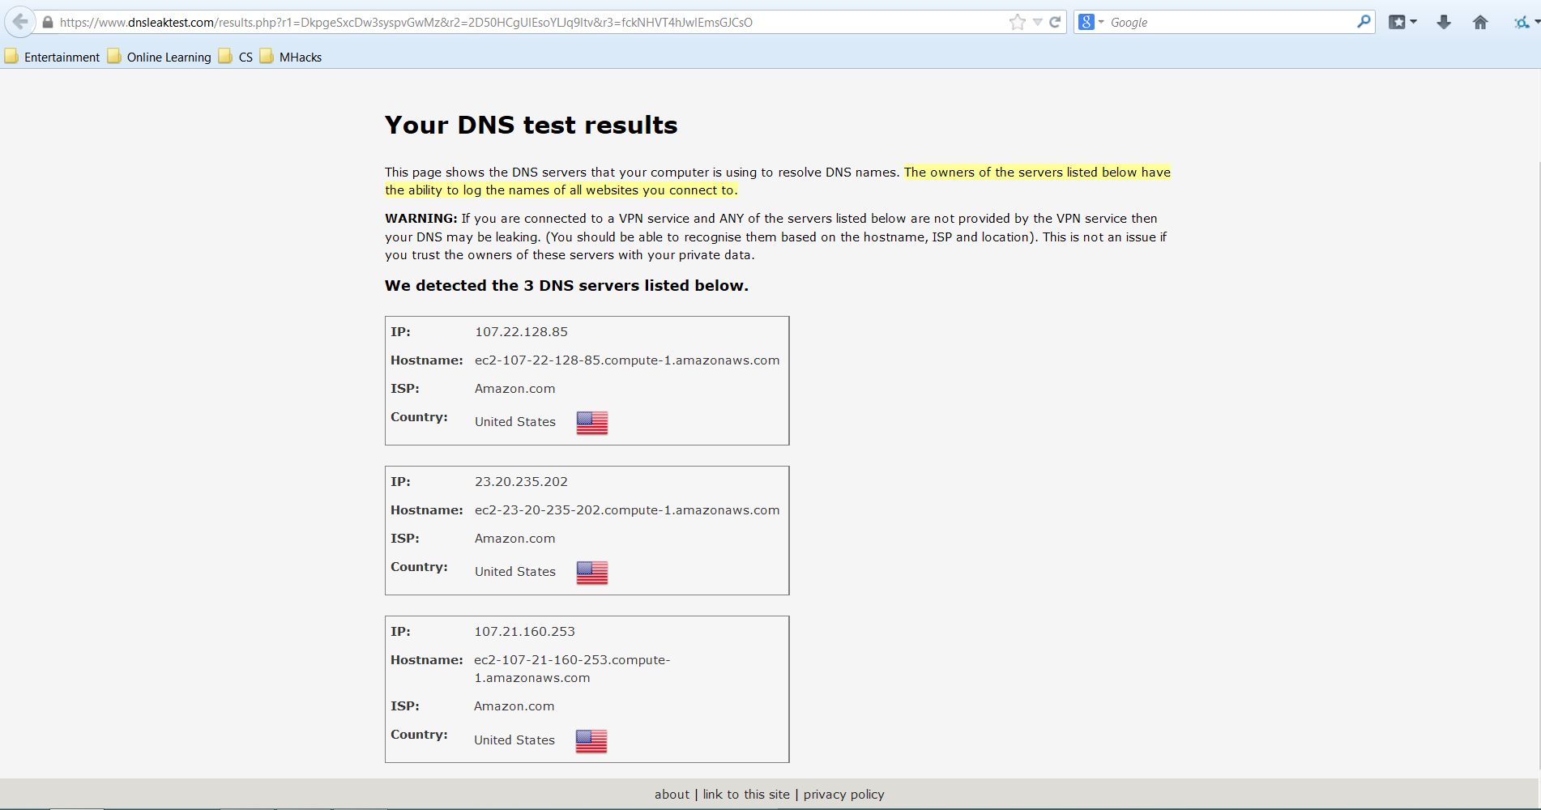Open the CS bookmarks folder

point(236,57)
